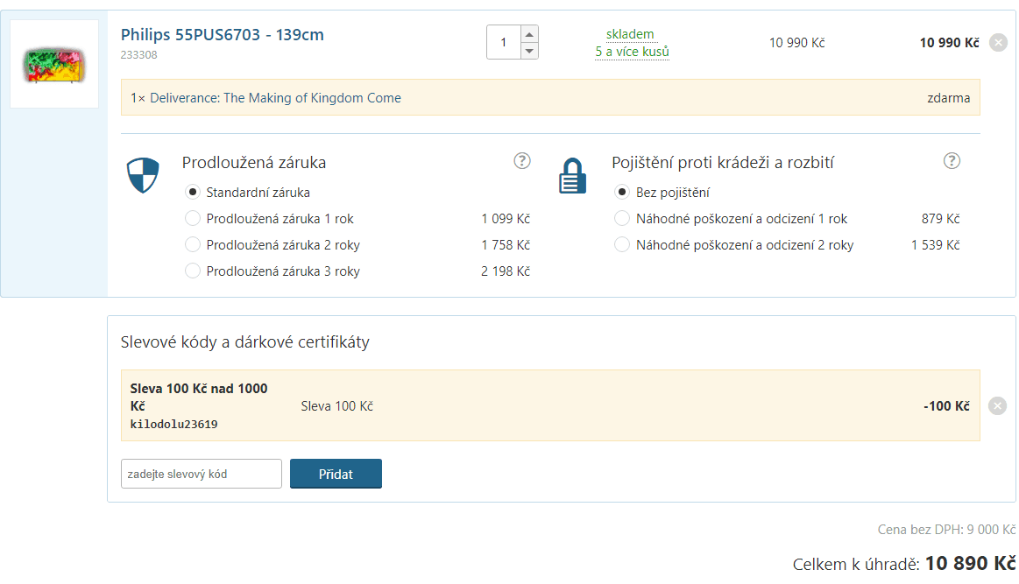The height and width of the screenshot is (584, 1019).
Task: Choose Prodloužená záruka 1 rok
Action: pos(193,218)
